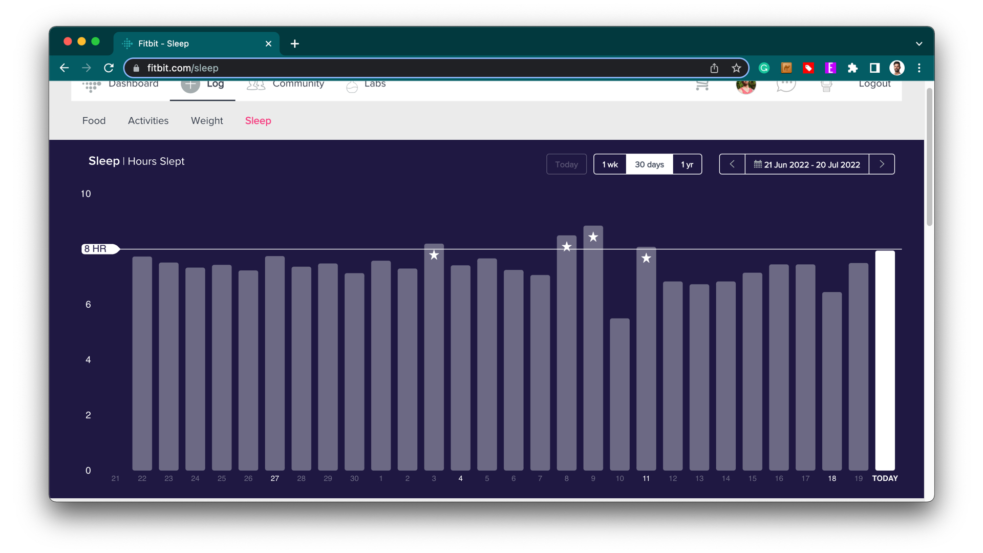Open the messages speech bubble icon
The height and width of the screenshot is (553, 983).
pos(786,86)
